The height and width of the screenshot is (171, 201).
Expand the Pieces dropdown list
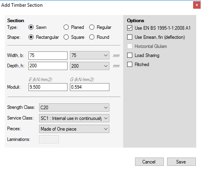[74, 129]
